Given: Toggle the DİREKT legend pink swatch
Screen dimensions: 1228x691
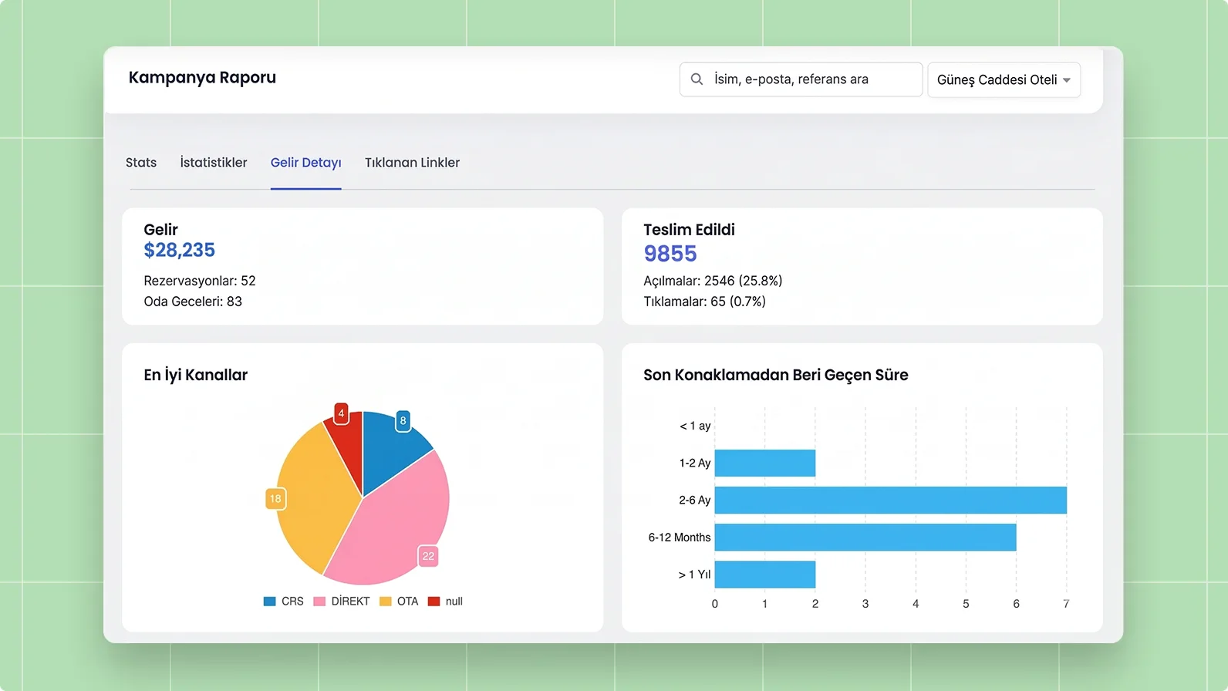Looking at the screenshot, I should point(319,602).
